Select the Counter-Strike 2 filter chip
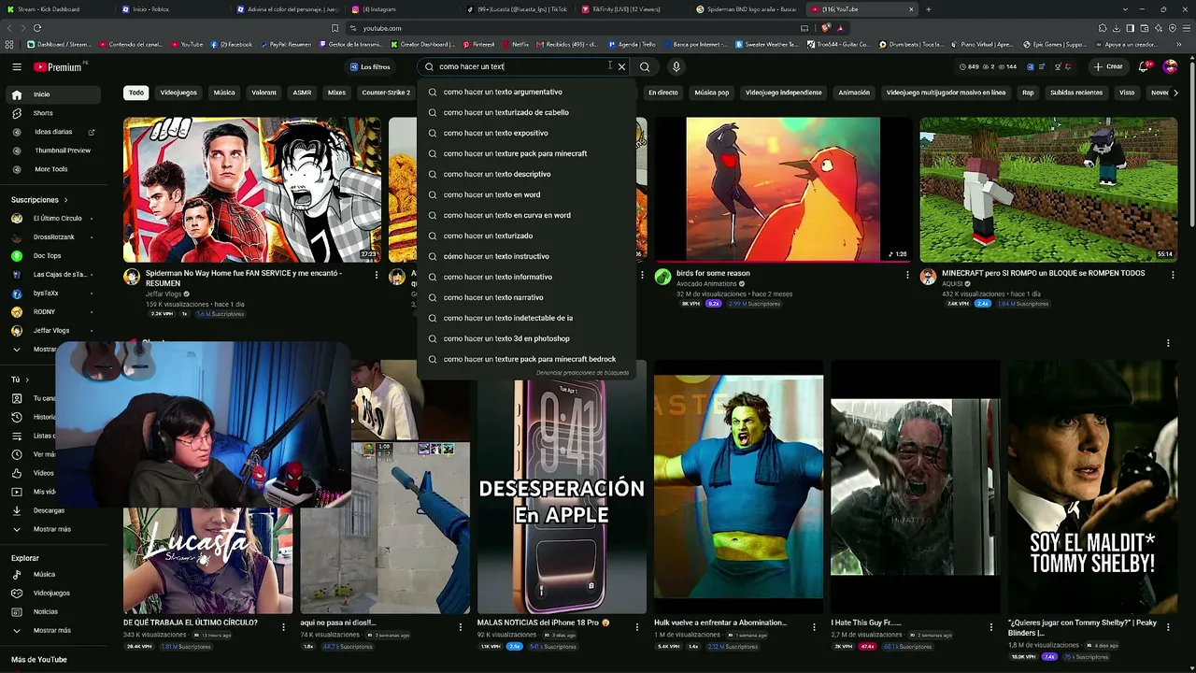1196x673 pixels. click(x=386, y=93)
